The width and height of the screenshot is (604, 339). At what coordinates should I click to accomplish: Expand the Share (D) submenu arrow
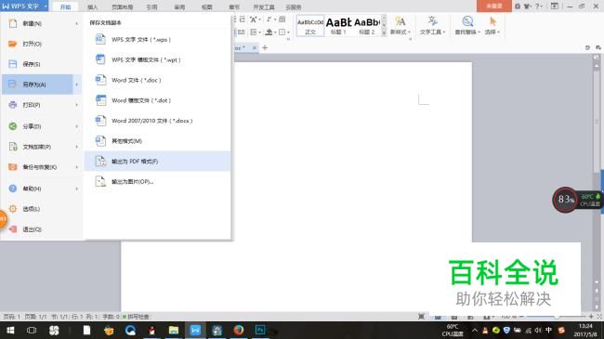click(76, 126)
